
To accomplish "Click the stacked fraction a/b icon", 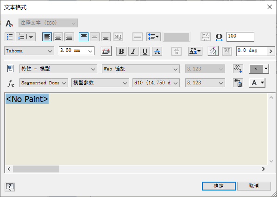I will [x=176, y=51].
